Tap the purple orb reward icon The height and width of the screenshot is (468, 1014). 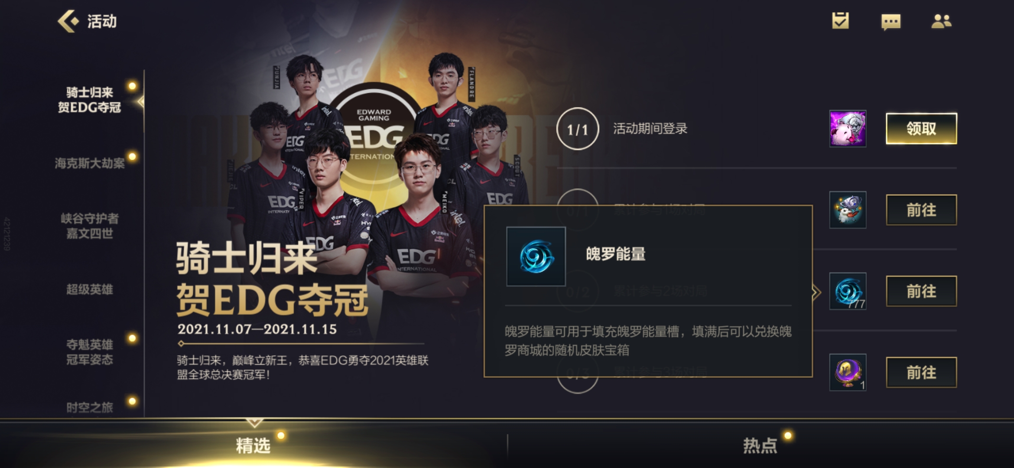click(848, 372)
